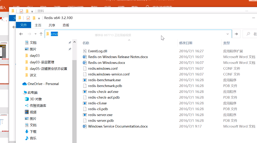Select the redis-server.pdb file icon
Image resolution: width=257 pixels, height=143 pixels.
[85, 121]
